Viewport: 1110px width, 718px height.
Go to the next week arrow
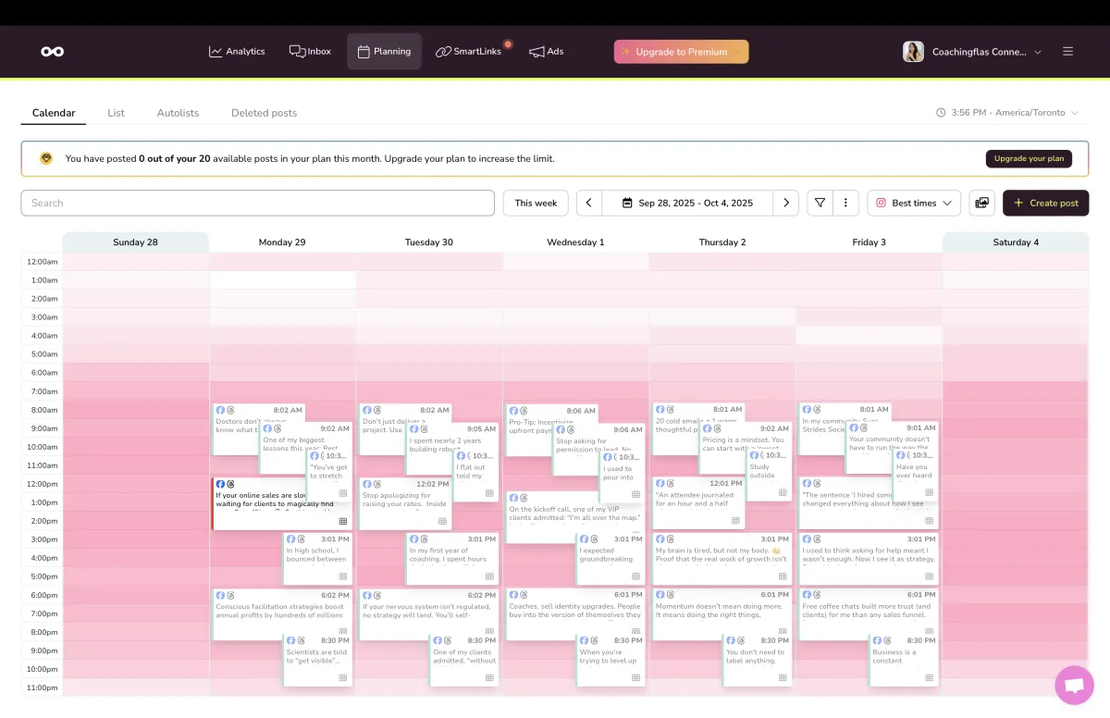click(x=785, y=203)
